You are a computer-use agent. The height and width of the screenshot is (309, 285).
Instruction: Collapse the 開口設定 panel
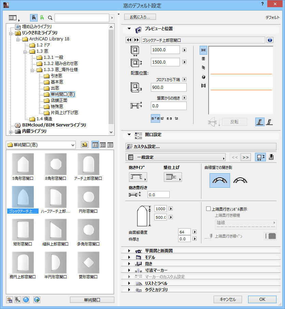click(129, 134)
